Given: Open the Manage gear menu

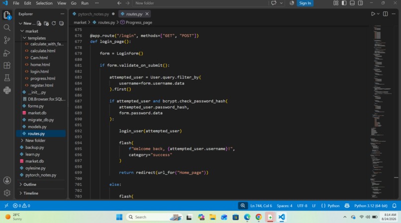Looking at the screenshot, I should tap(7, 193).
